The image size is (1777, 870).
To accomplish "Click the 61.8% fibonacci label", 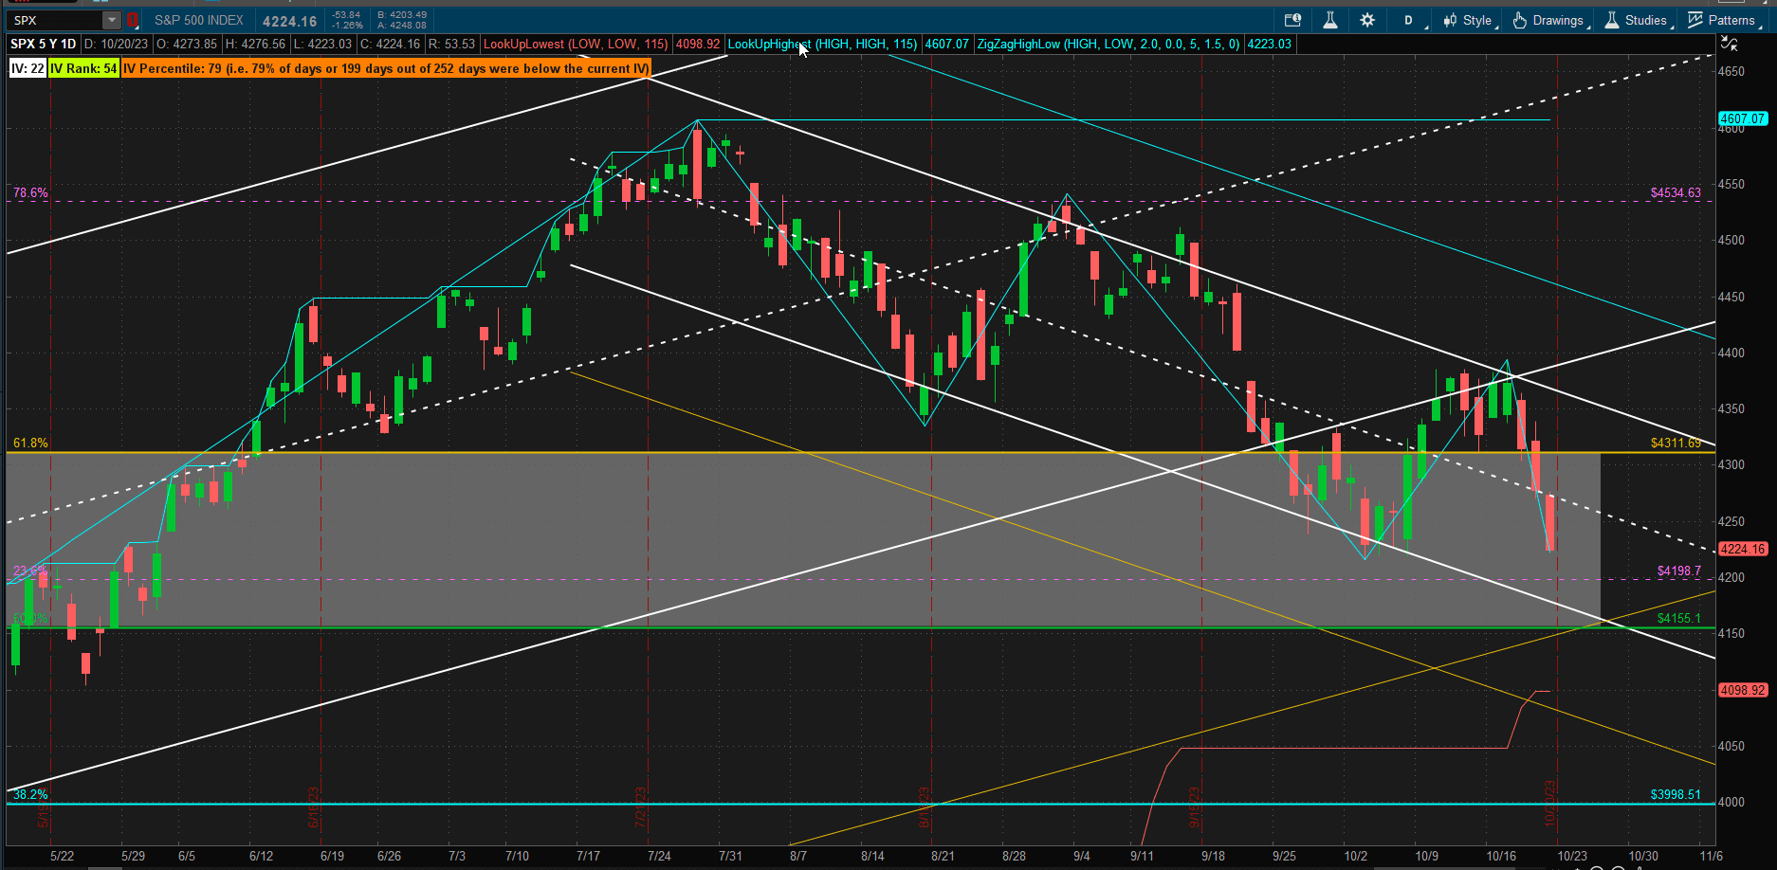I will [30, 443].
